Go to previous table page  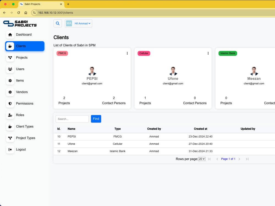tap(217, 159)
